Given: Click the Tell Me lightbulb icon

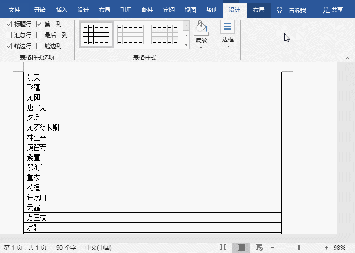Looking at the screenshot, I should [280, 10].
